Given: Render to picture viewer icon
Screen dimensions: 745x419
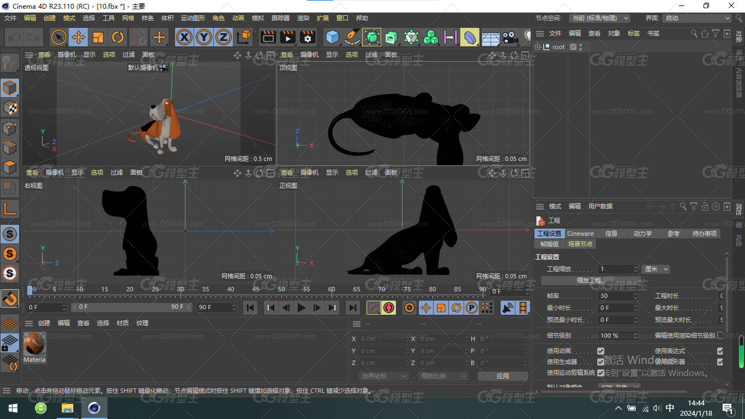Looking at the screenshot, I should [x=287, y=37].
